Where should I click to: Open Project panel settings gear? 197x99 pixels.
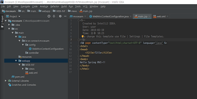coord(60,16)
